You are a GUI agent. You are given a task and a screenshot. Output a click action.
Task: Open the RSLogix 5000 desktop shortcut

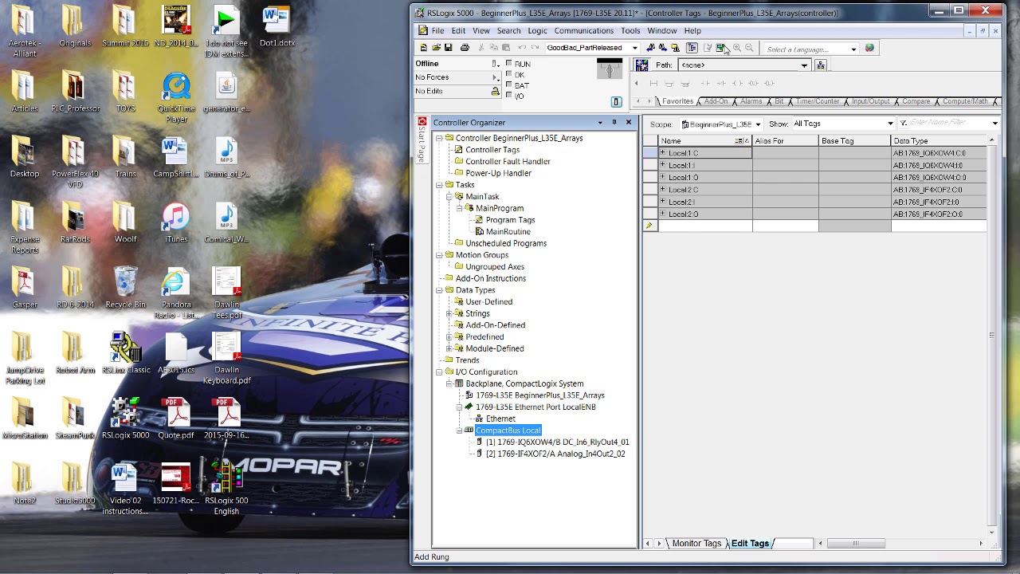(126, 419)
